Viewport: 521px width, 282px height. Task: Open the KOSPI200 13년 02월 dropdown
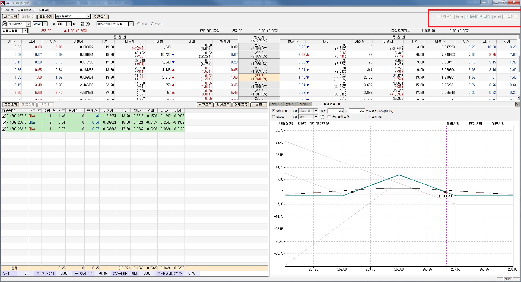click(131, 24)
